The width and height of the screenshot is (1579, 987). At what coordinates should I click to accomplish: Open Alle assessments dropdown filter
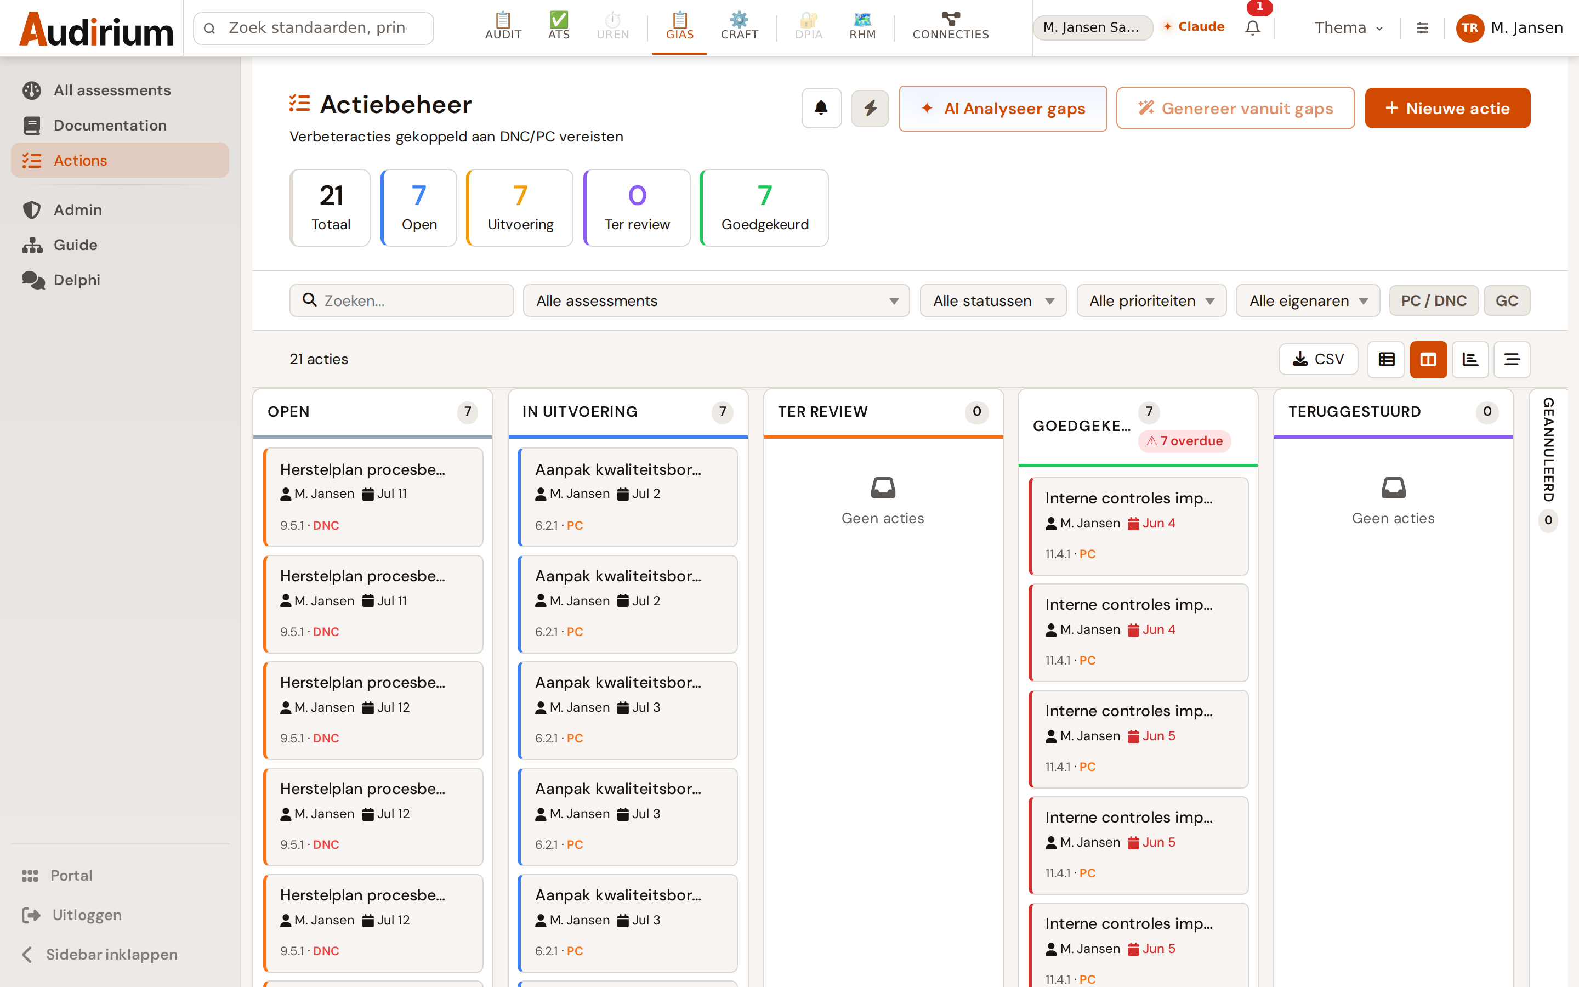[x=716, y=300]
